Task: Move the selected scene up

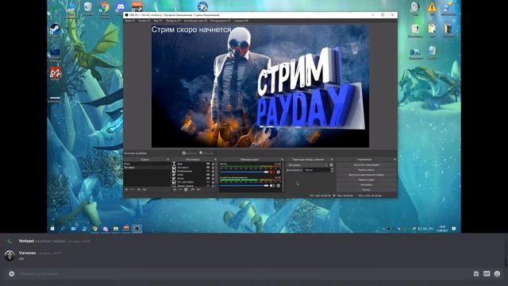Action: tap(139, 189)
